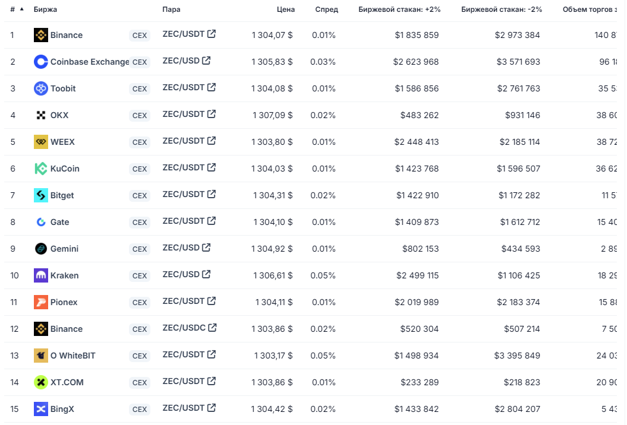This screenshot has height=425, width=627.
Task: Open external link icon for Binance ZEC/USDT
Action: (x=212, y=34)
